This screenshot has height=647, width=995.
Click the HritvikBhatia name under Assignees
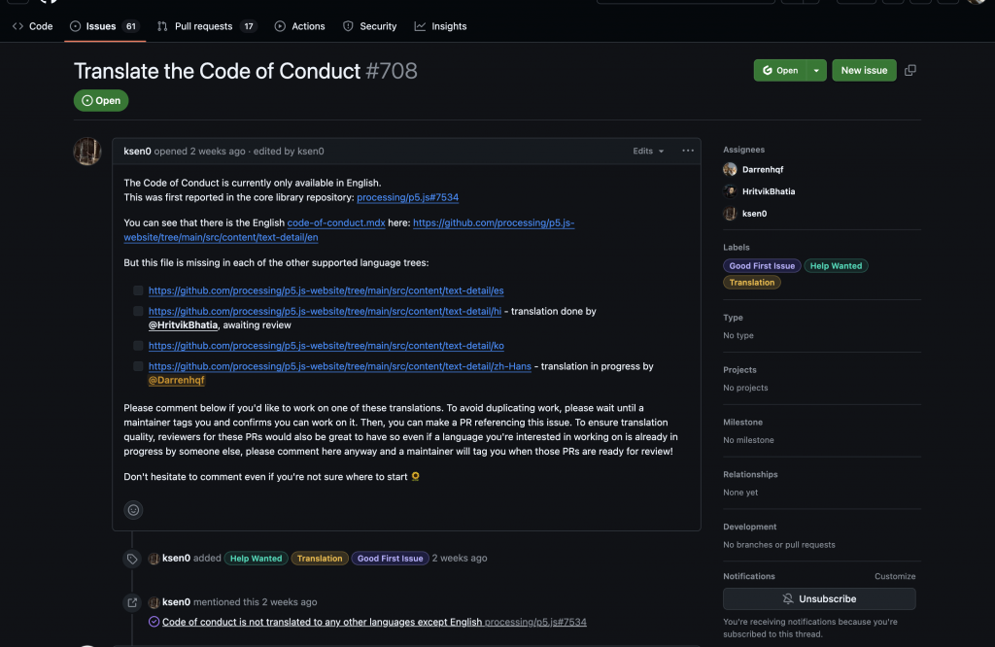click(769, 191)
